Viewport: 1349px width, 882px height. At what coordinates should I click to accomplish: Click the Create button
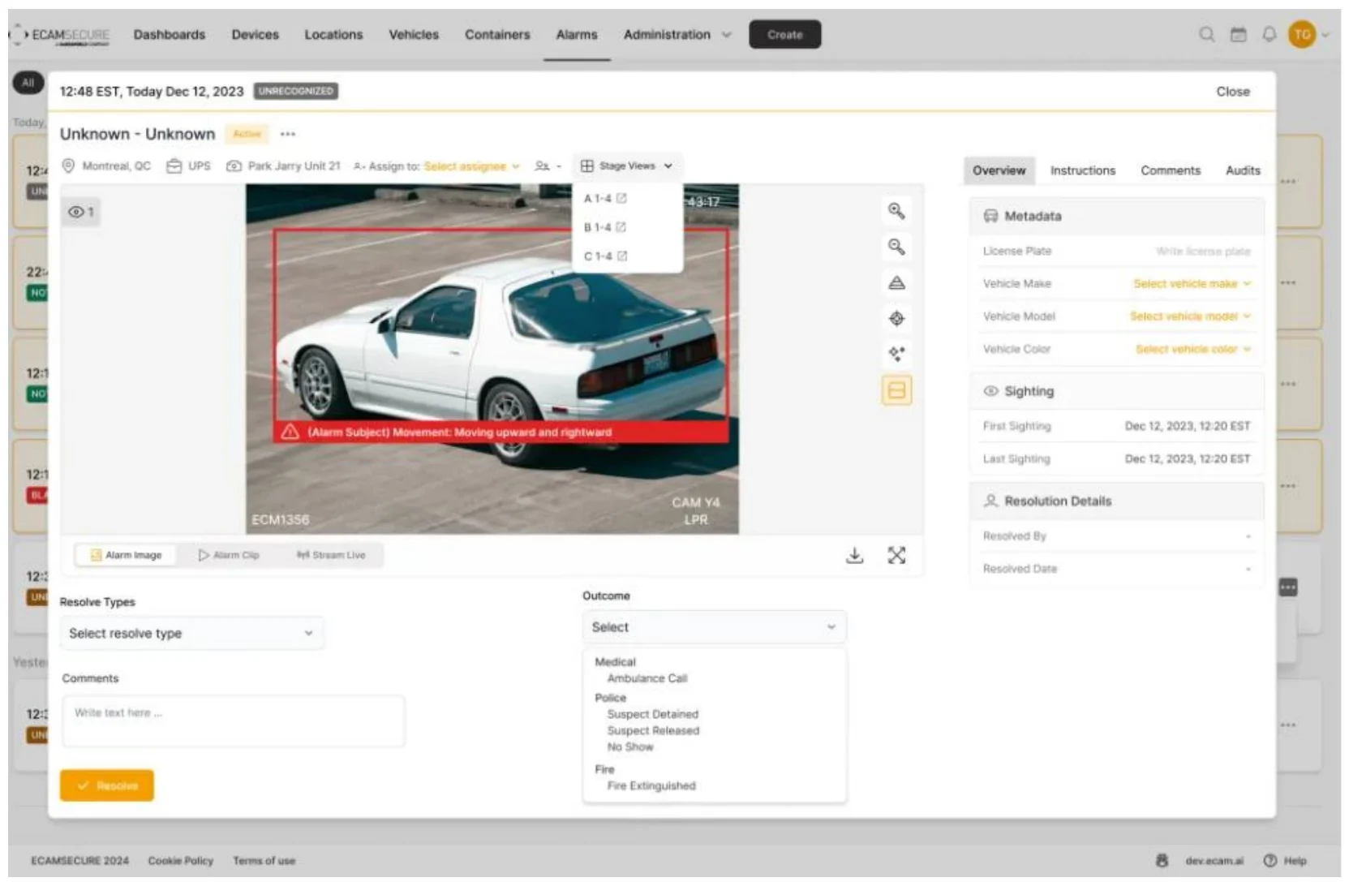[784, 34]
